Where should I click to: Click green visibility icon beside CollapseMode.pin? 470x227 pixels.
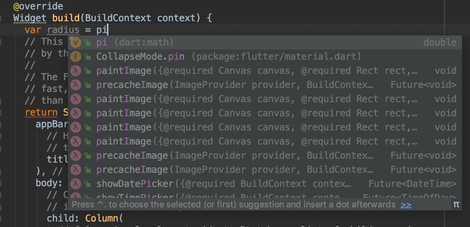coord(88,57)
